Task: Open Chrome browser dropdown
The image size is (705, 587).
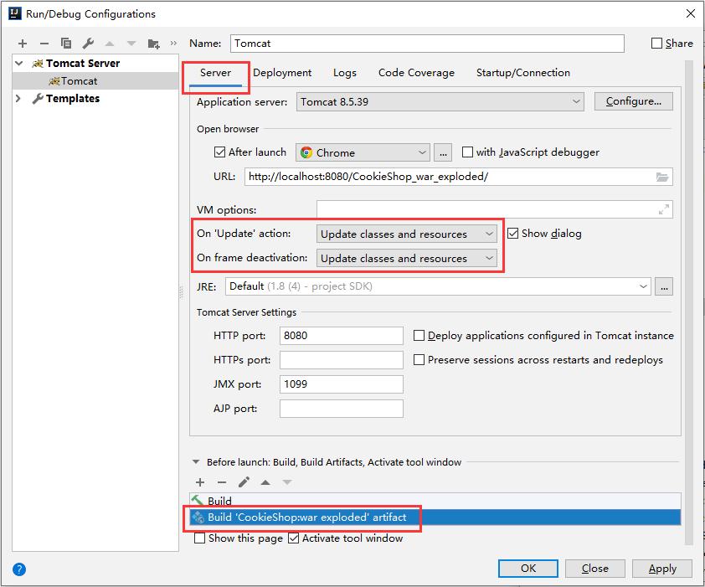Action: click(363, 152)
